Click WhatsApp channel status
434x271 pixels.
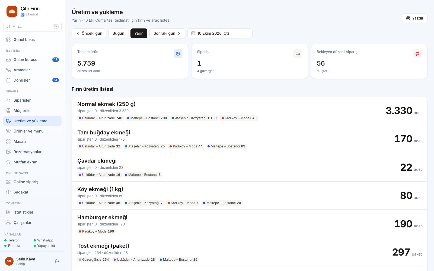(43, 240)
